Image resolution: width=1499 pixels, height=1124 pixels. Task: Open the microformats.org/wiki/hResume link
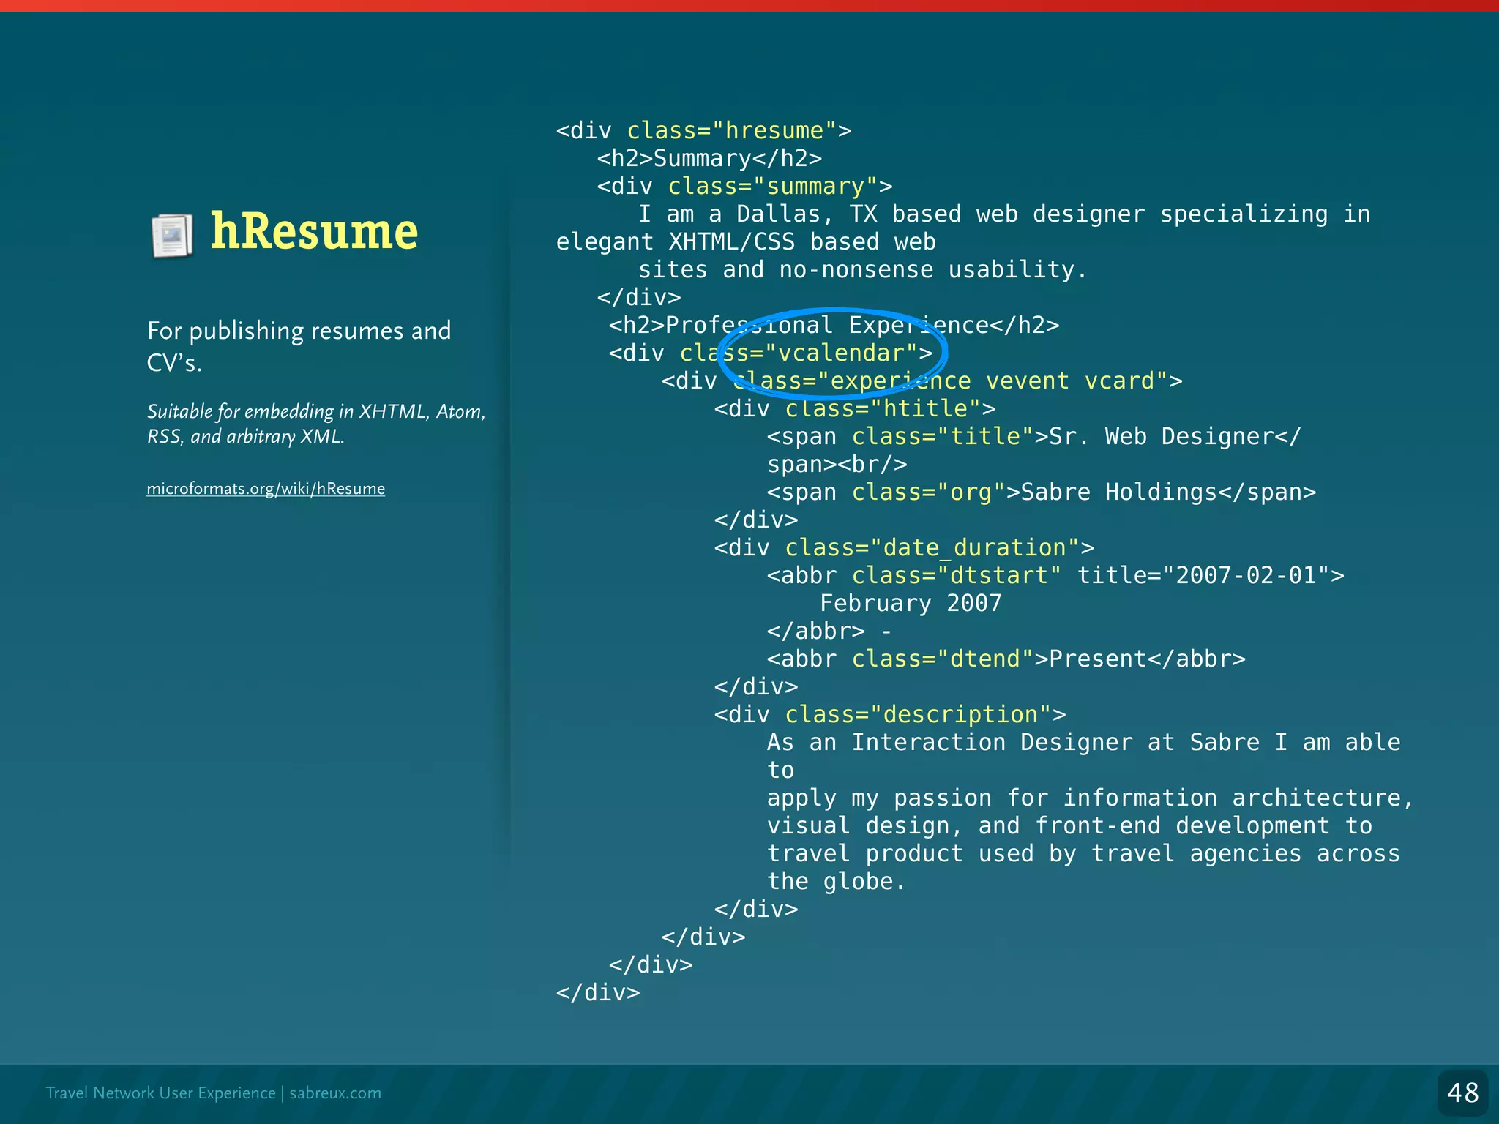(x=266, y=489)
